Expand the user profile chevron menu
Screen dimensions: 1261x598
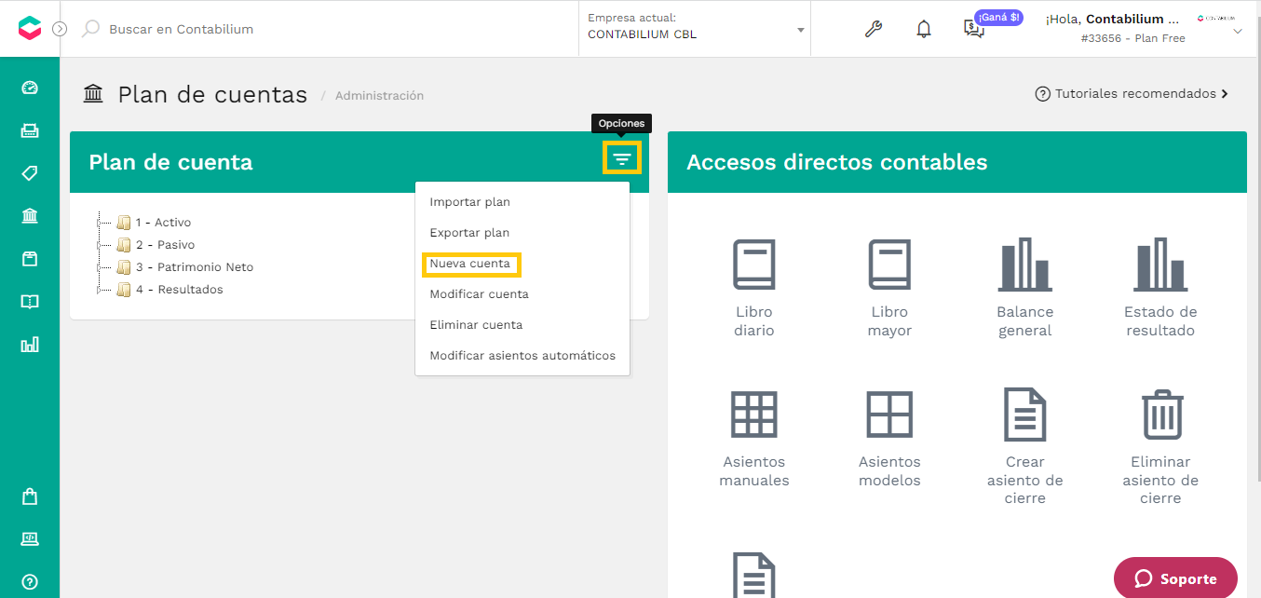click(1238, 32)
